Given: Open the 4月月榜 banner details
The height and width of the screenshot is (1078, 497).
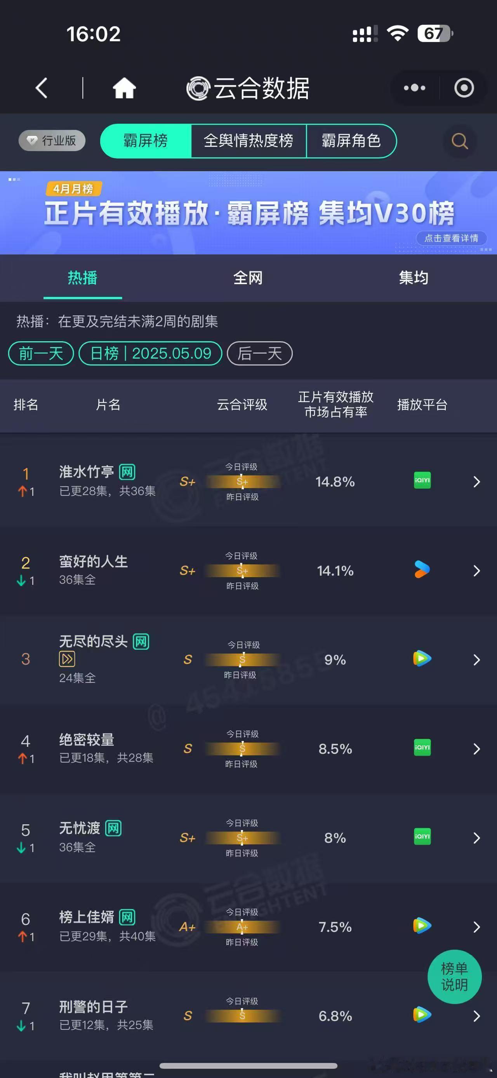Looking at the screenshot, I should click(248, 213).
